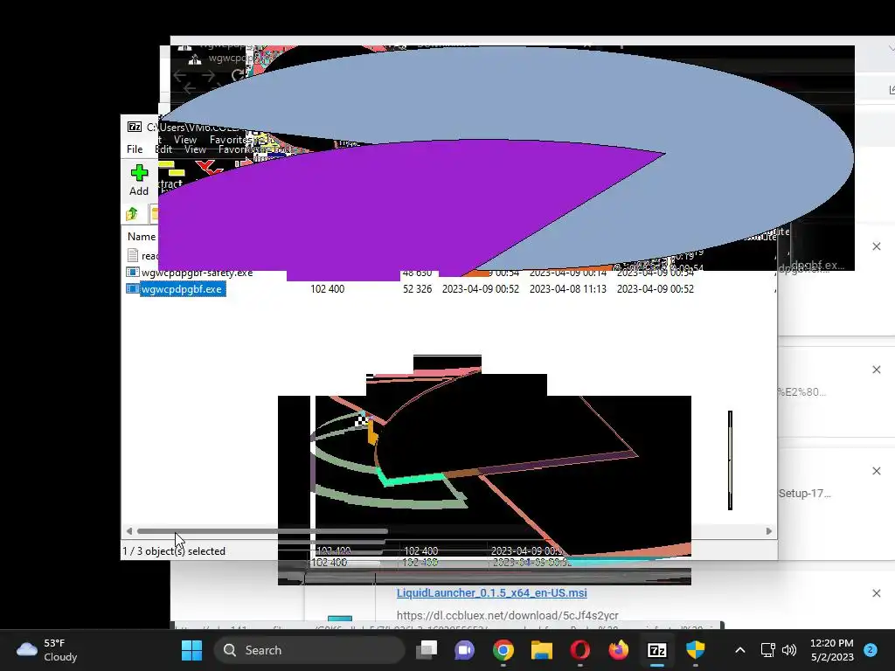Open Windows Security from the taskbar

(695, 650)
